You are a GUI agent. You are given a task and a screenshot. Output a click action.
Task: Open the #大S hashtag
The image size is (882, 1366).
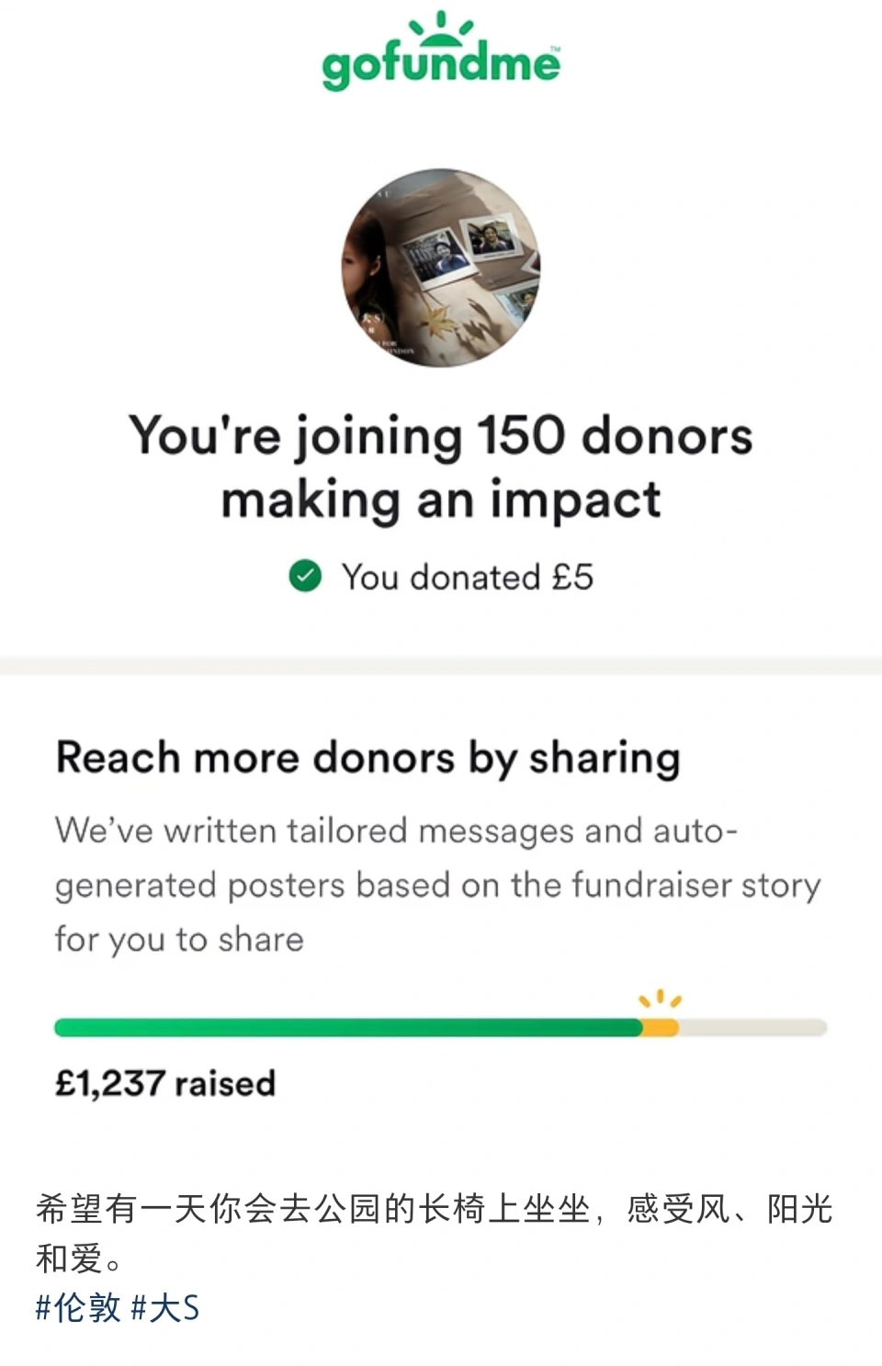[x=165, y=1307]
